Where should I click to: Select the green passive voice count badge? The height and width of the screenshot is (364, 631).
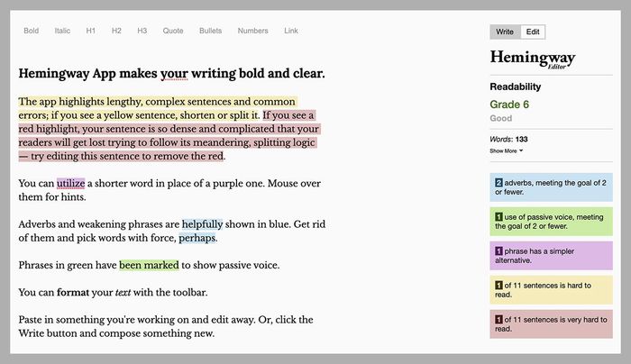click(498, 217)
